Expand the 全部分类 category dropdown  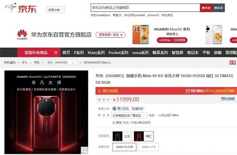[56, 10]
